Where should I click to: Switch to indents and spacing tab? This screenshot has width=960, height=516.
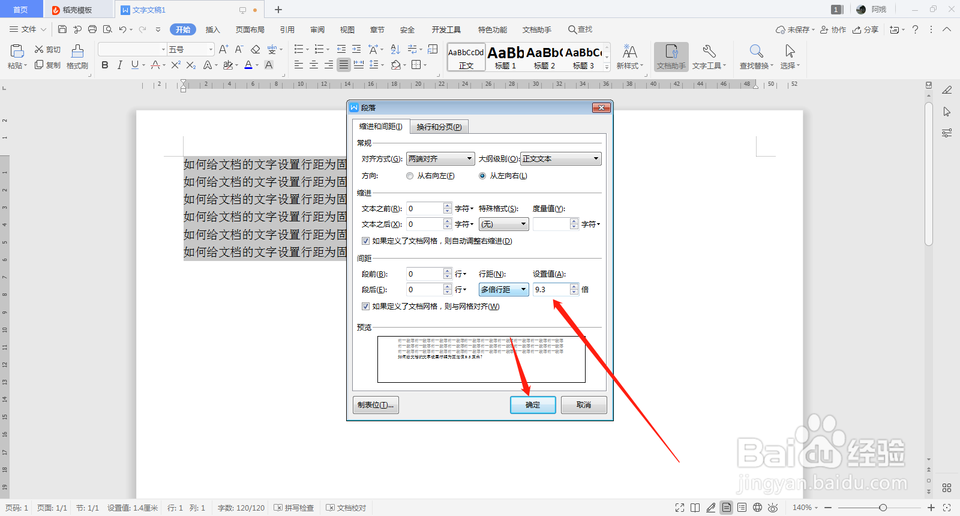(381, 127)
